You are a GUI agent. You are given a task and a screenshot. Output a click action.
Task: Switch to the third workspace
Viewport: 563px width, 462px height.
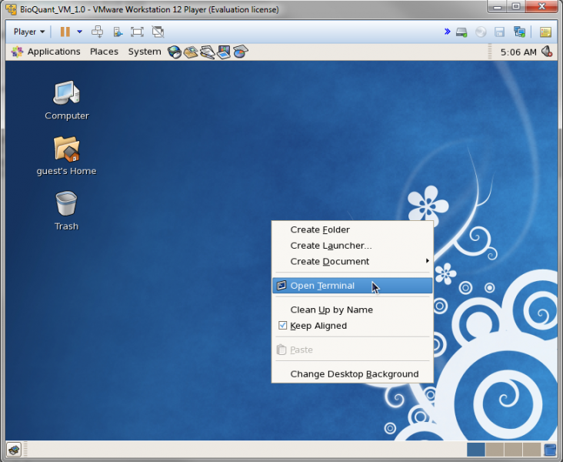(514, 450)
